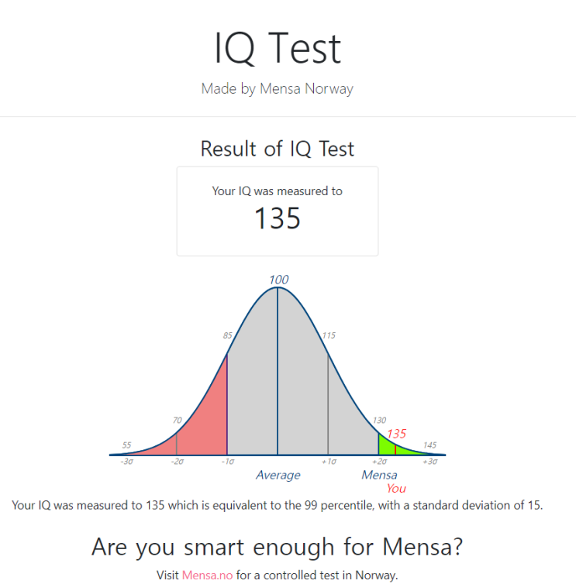Click the 100 label atop the bell curve
The image size is (576, 584).
(278, 280)
